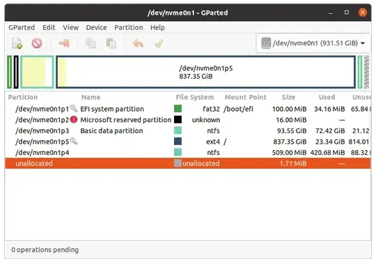
Task: Click the dark blue ext4 color swatch
Action: coord(178,142)
